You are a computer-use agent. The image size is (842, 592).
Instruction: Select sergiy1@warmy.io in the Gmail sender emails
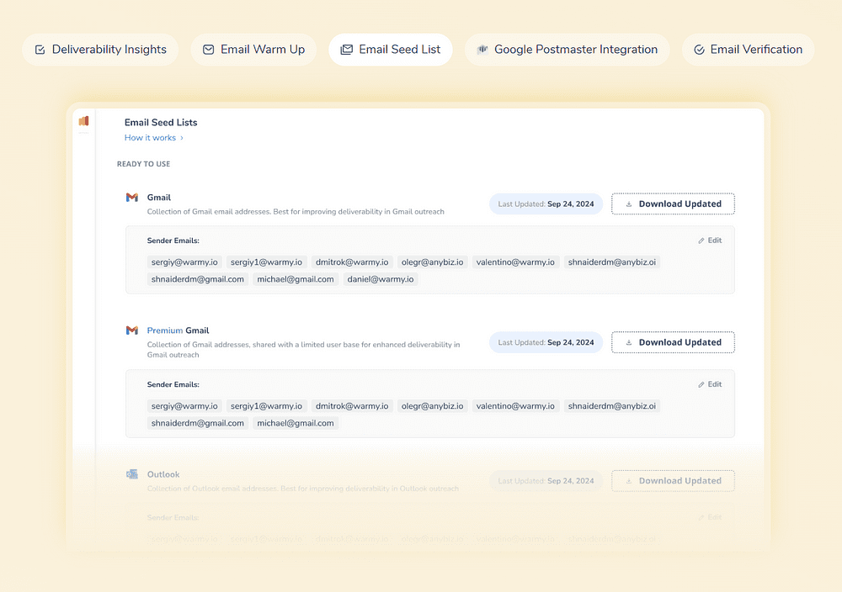point(266,262)
